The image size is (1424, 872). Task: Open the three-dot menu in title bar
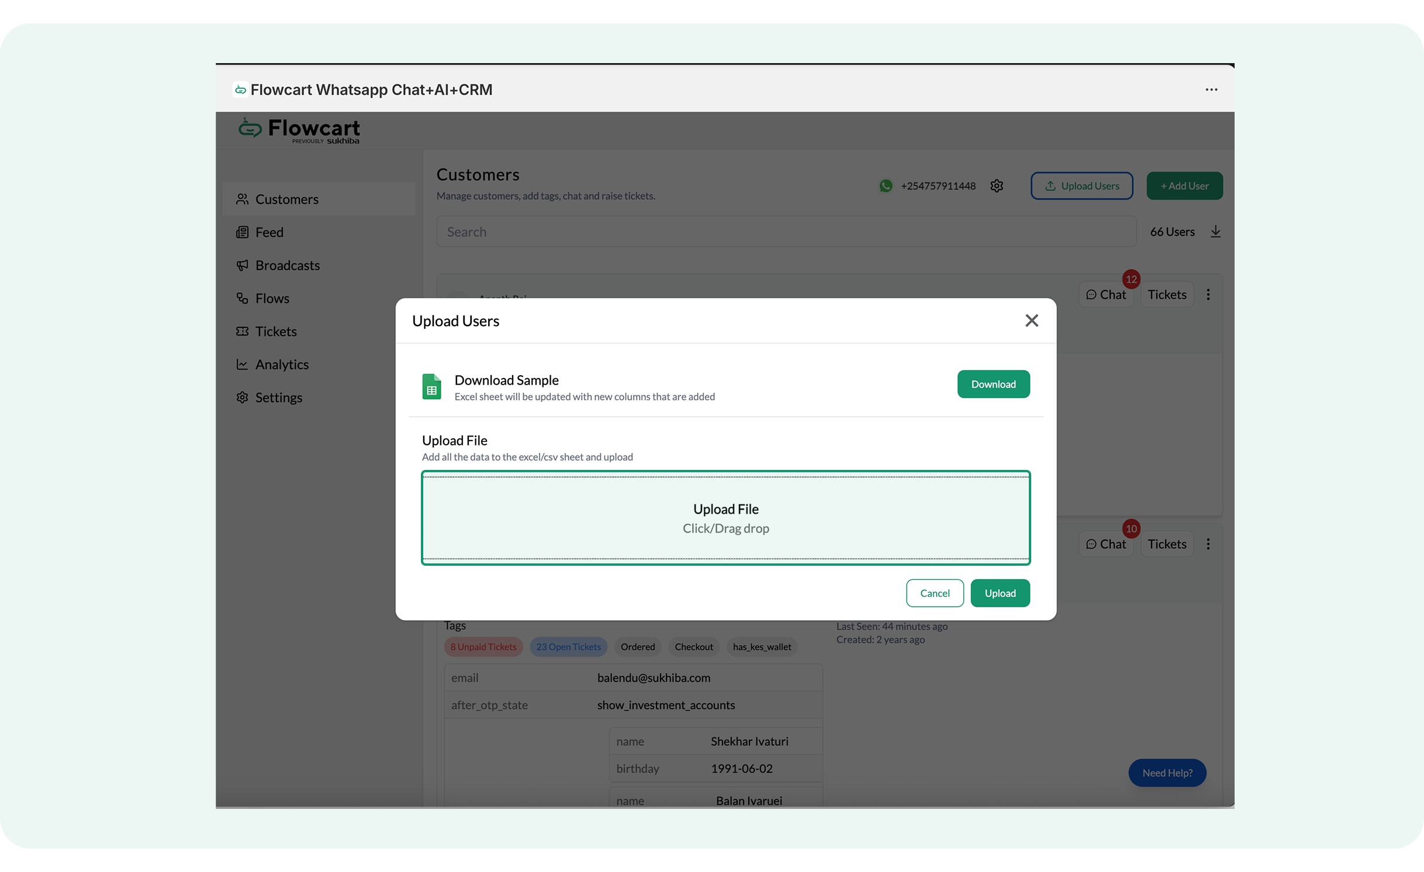tap(1211, 89)
